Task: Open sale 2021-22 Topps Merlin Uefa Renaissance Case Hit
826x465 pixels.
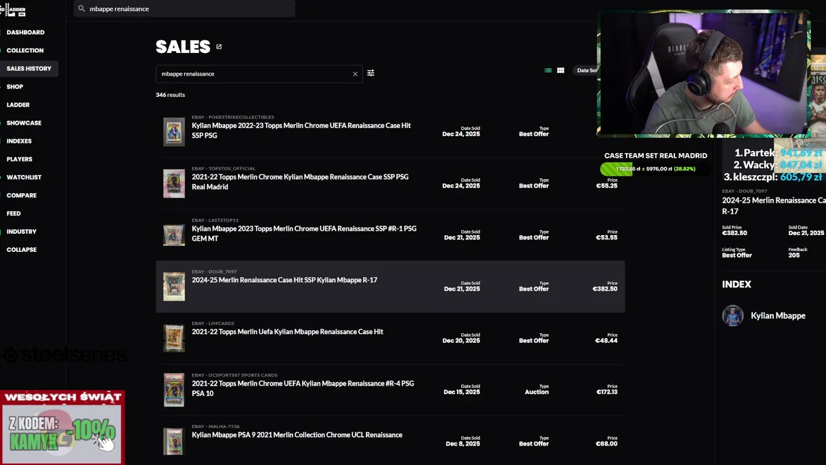Action: pyautogui.click(x=287, y=332)
